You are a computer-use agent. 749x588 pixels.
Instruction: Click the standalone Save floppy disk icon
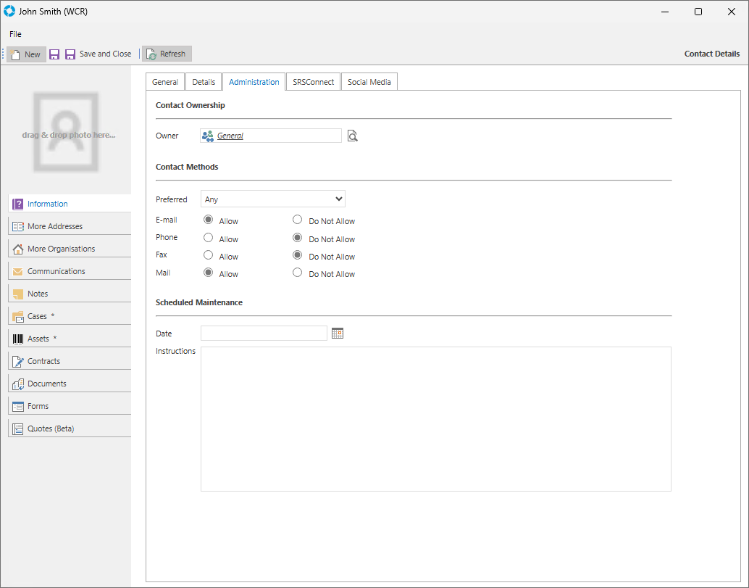coord(54,54)
